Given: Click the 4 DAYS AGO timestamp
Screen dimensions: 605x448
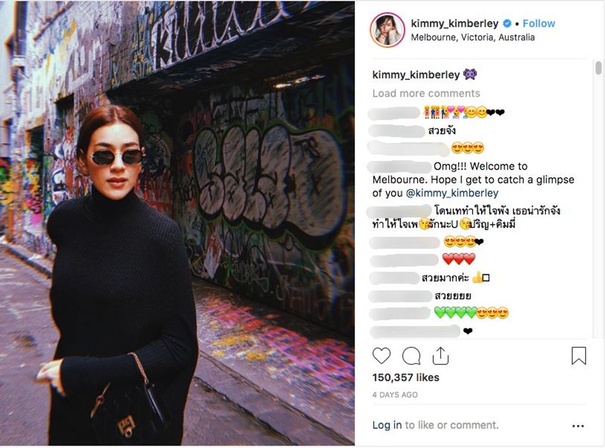Looking at the screenshot, I should point(394,395).
